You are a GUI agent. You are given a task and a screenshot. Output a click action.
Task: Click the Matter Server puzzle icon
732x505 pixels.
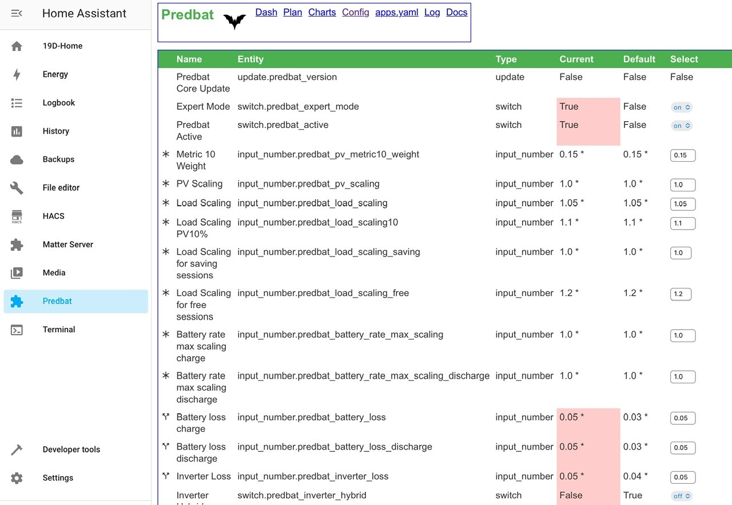(x=17, y=245)
